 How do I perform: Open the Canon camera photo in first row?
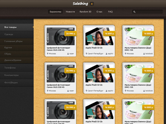pyautogui.click(x=61, y=36)
